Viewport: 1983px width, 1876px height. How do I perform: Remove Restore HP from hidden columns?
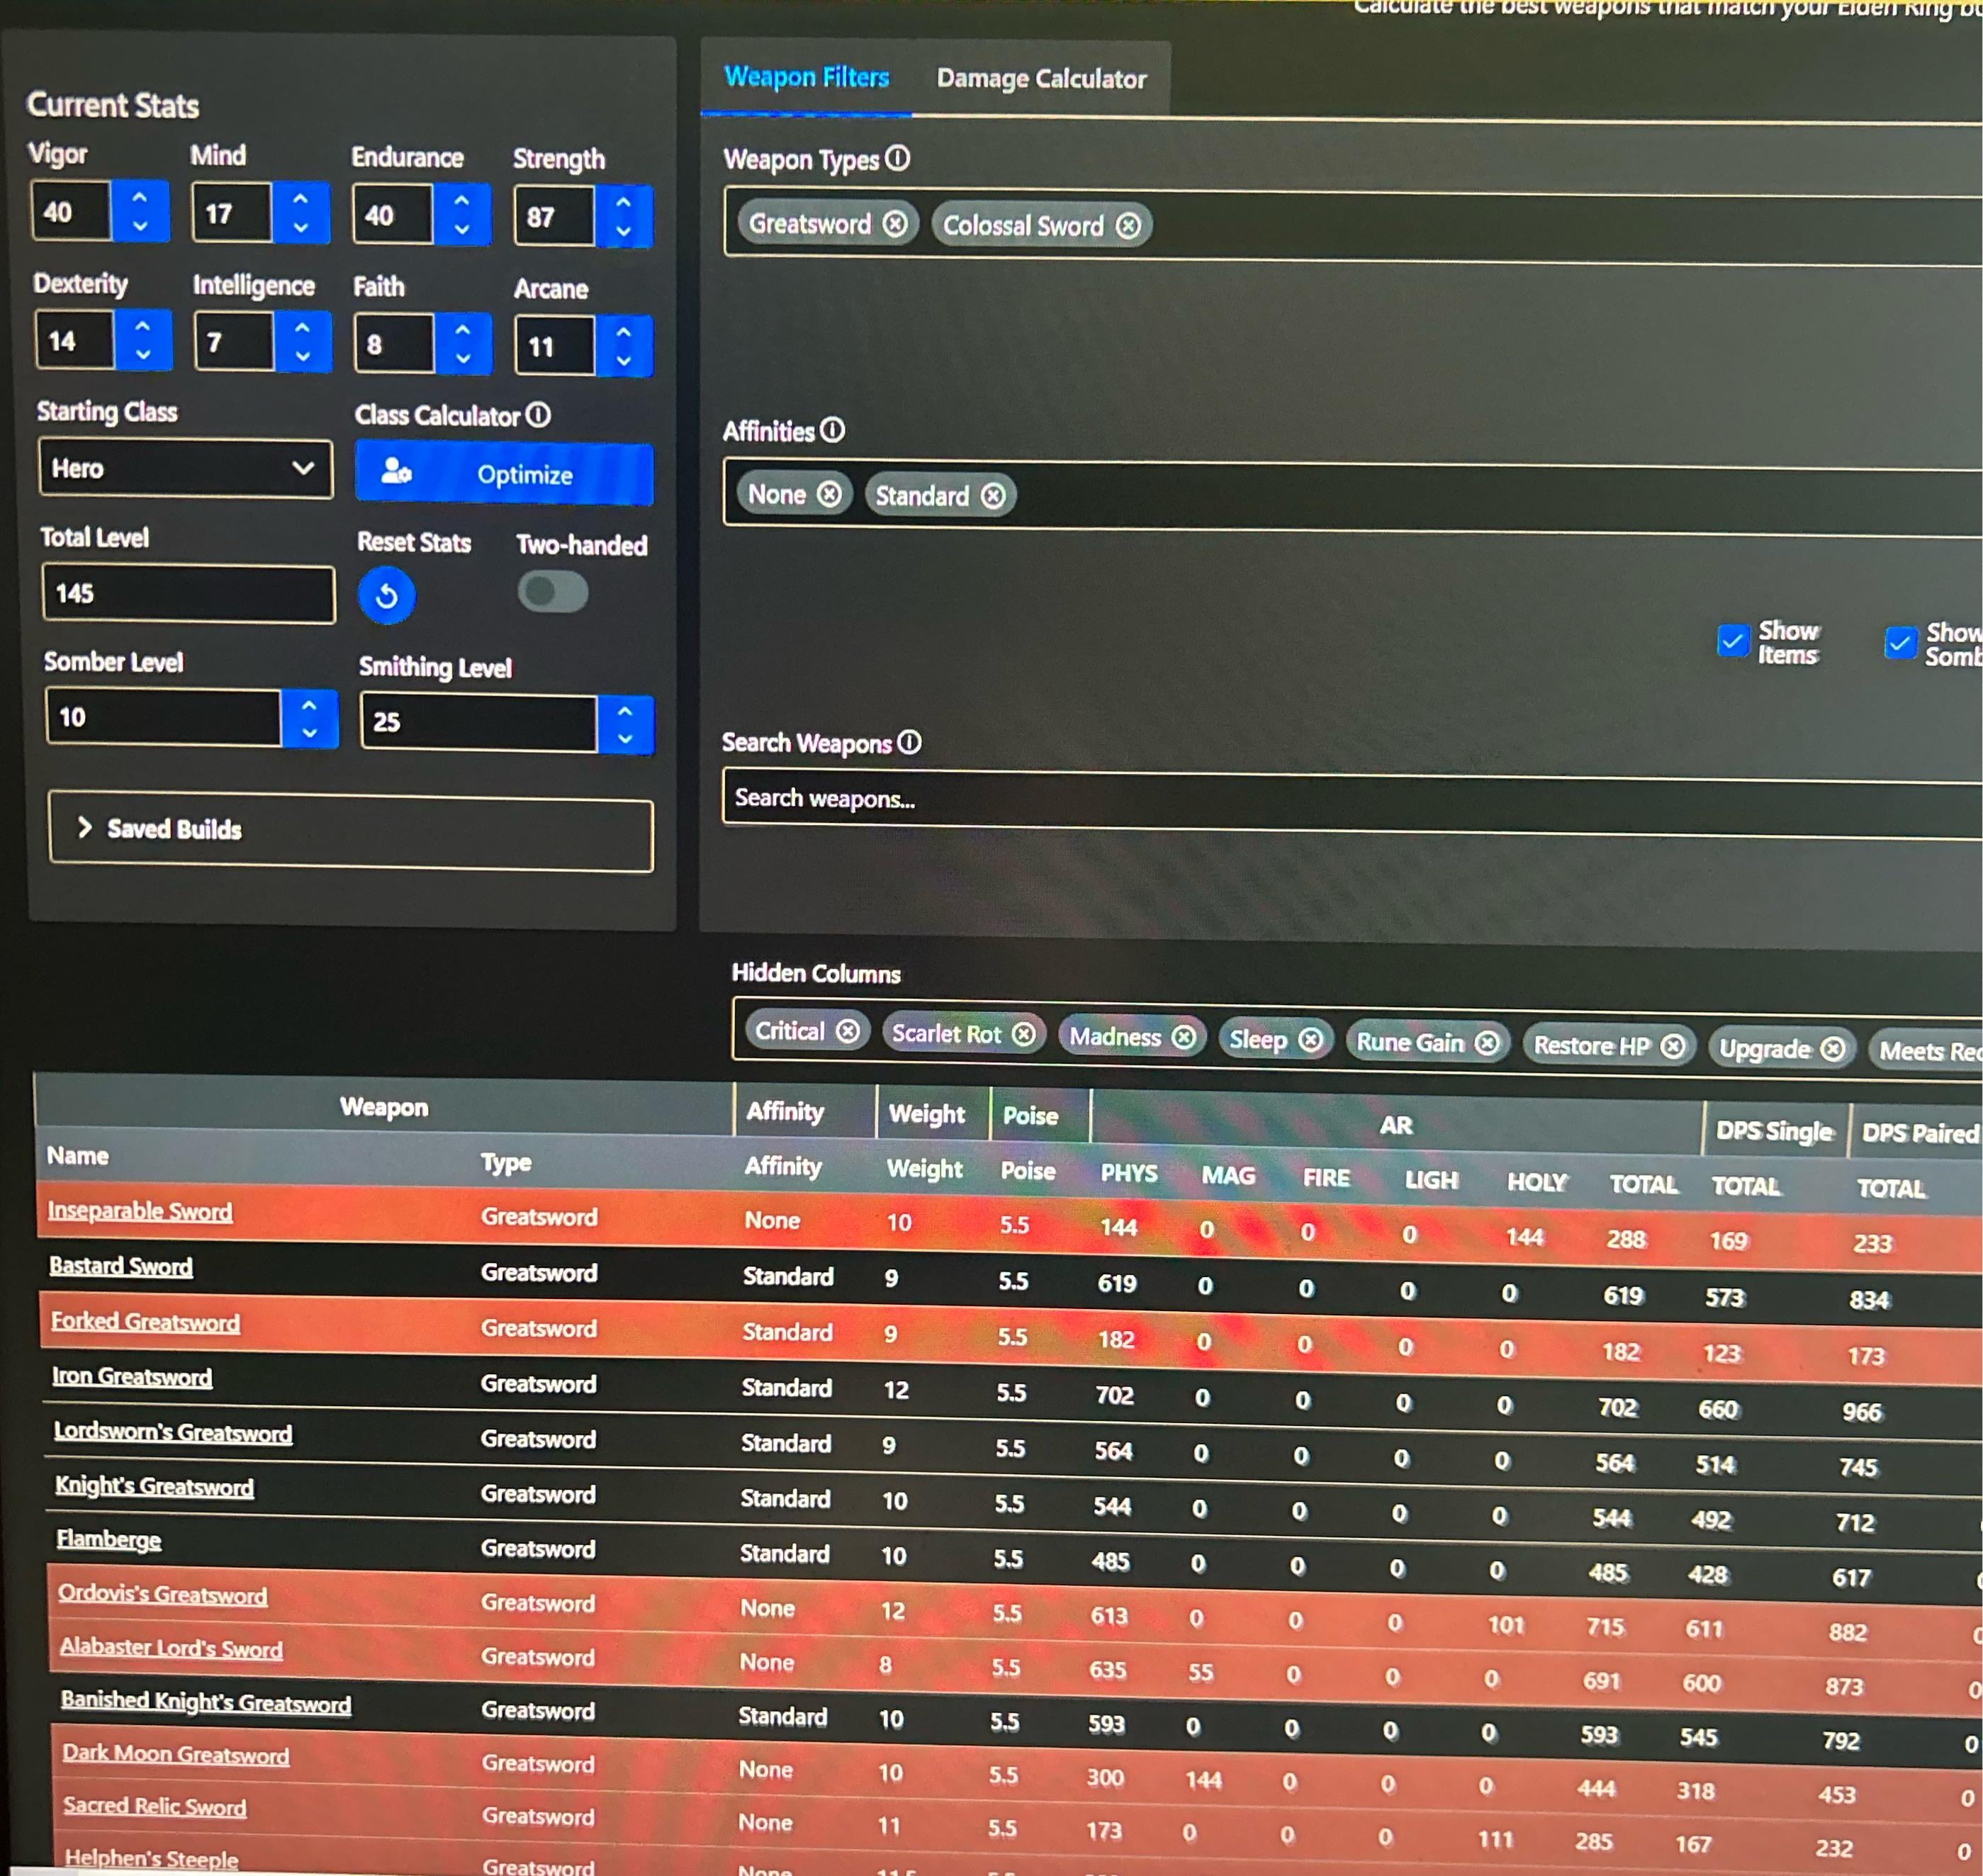1673,1046
